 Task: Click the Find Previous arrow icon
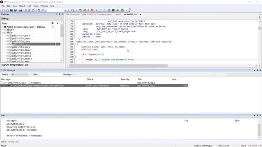(68, 10)
